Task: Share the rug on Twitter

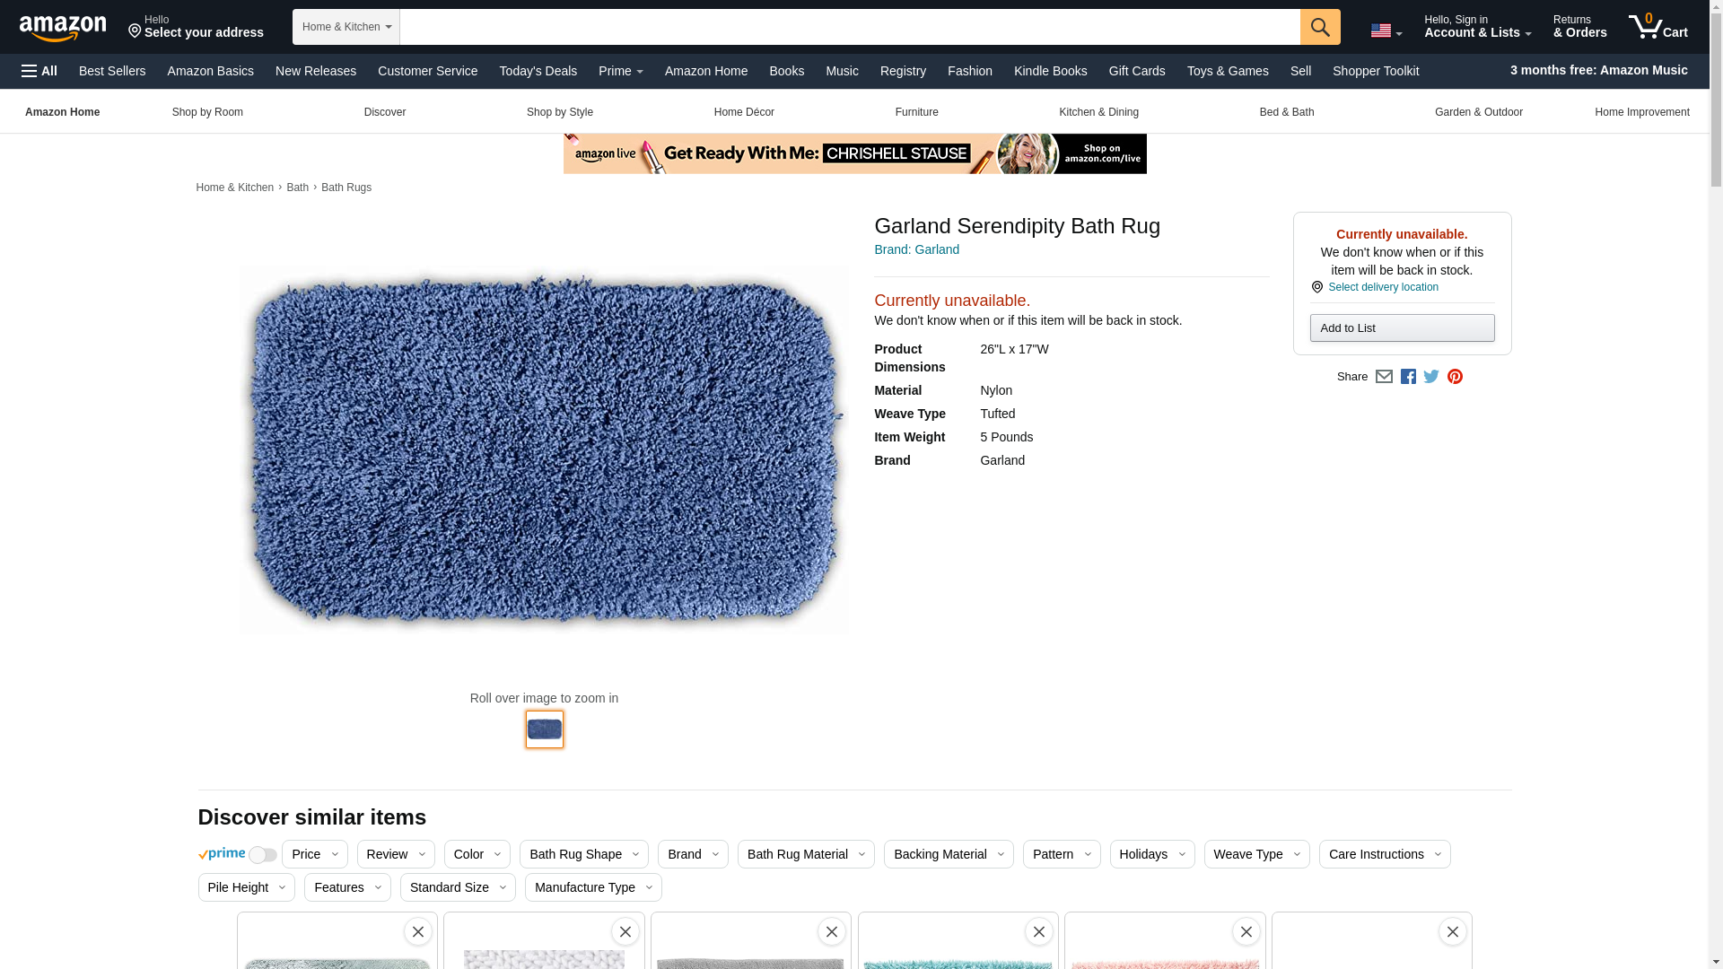Action: click(1431, 377)
